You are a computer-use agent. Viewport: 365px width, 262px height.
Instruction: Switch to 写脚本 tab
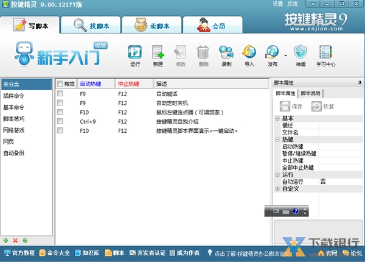[30, 25]
